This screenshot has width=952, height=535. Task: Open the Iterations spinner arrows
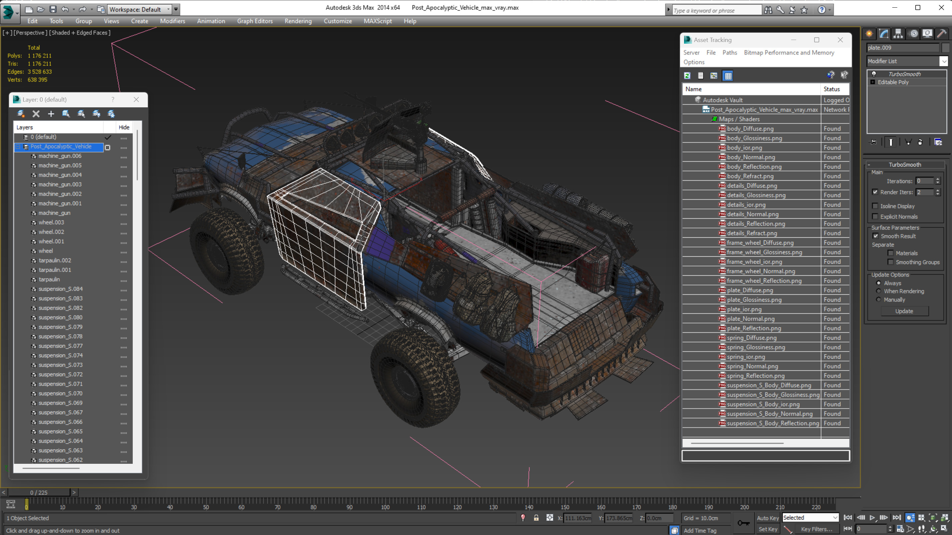pyautogui.click(x=938, y=181)
